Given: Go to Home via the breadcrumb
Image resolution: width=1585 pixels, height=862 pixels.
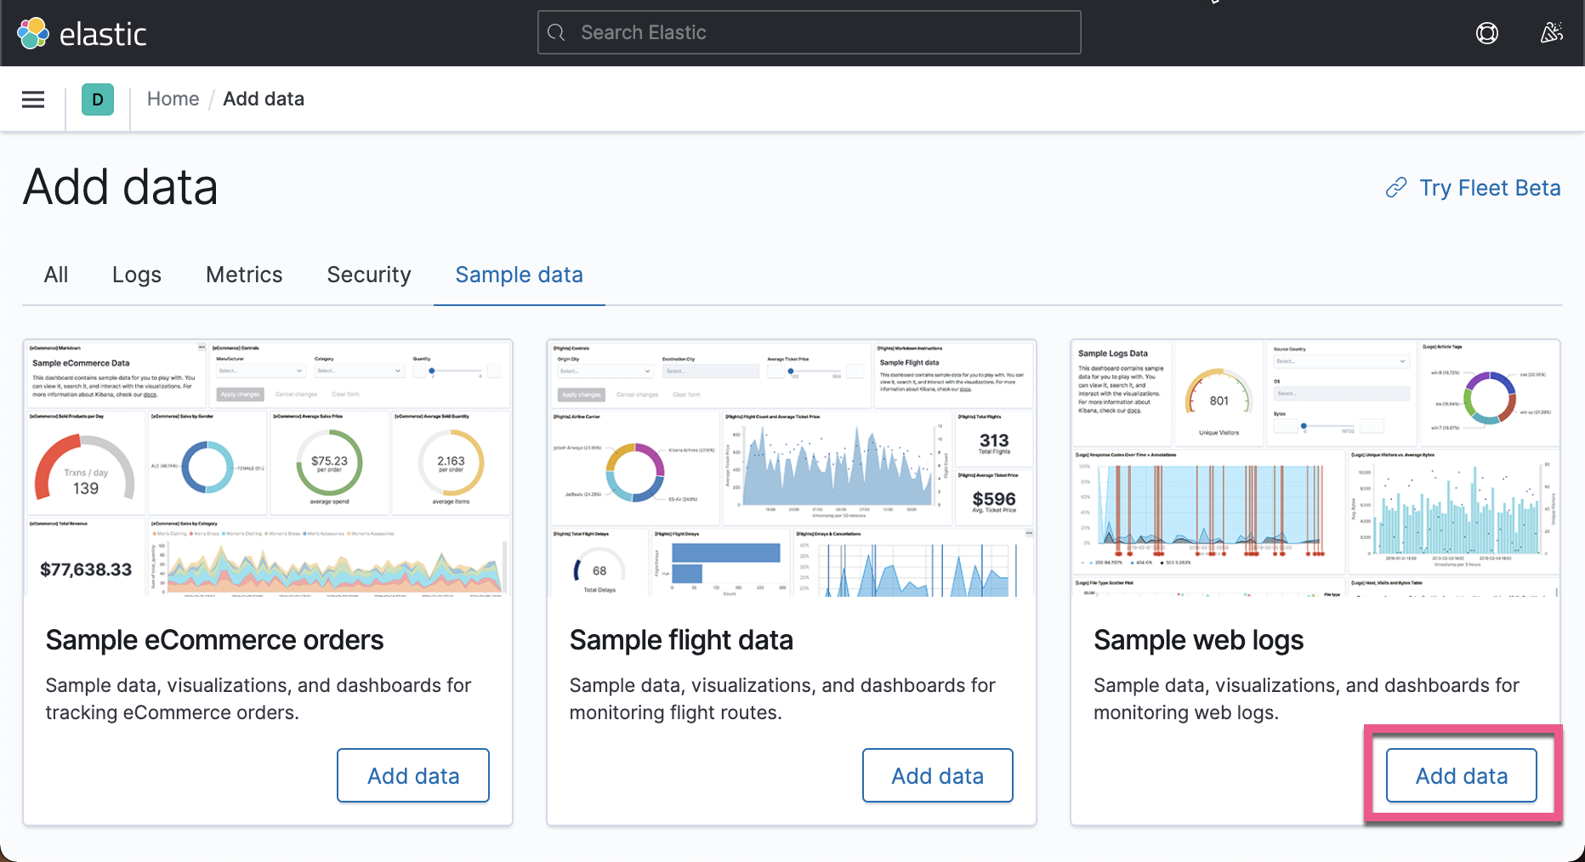Looking at the screenshot, I should (173, 99).
